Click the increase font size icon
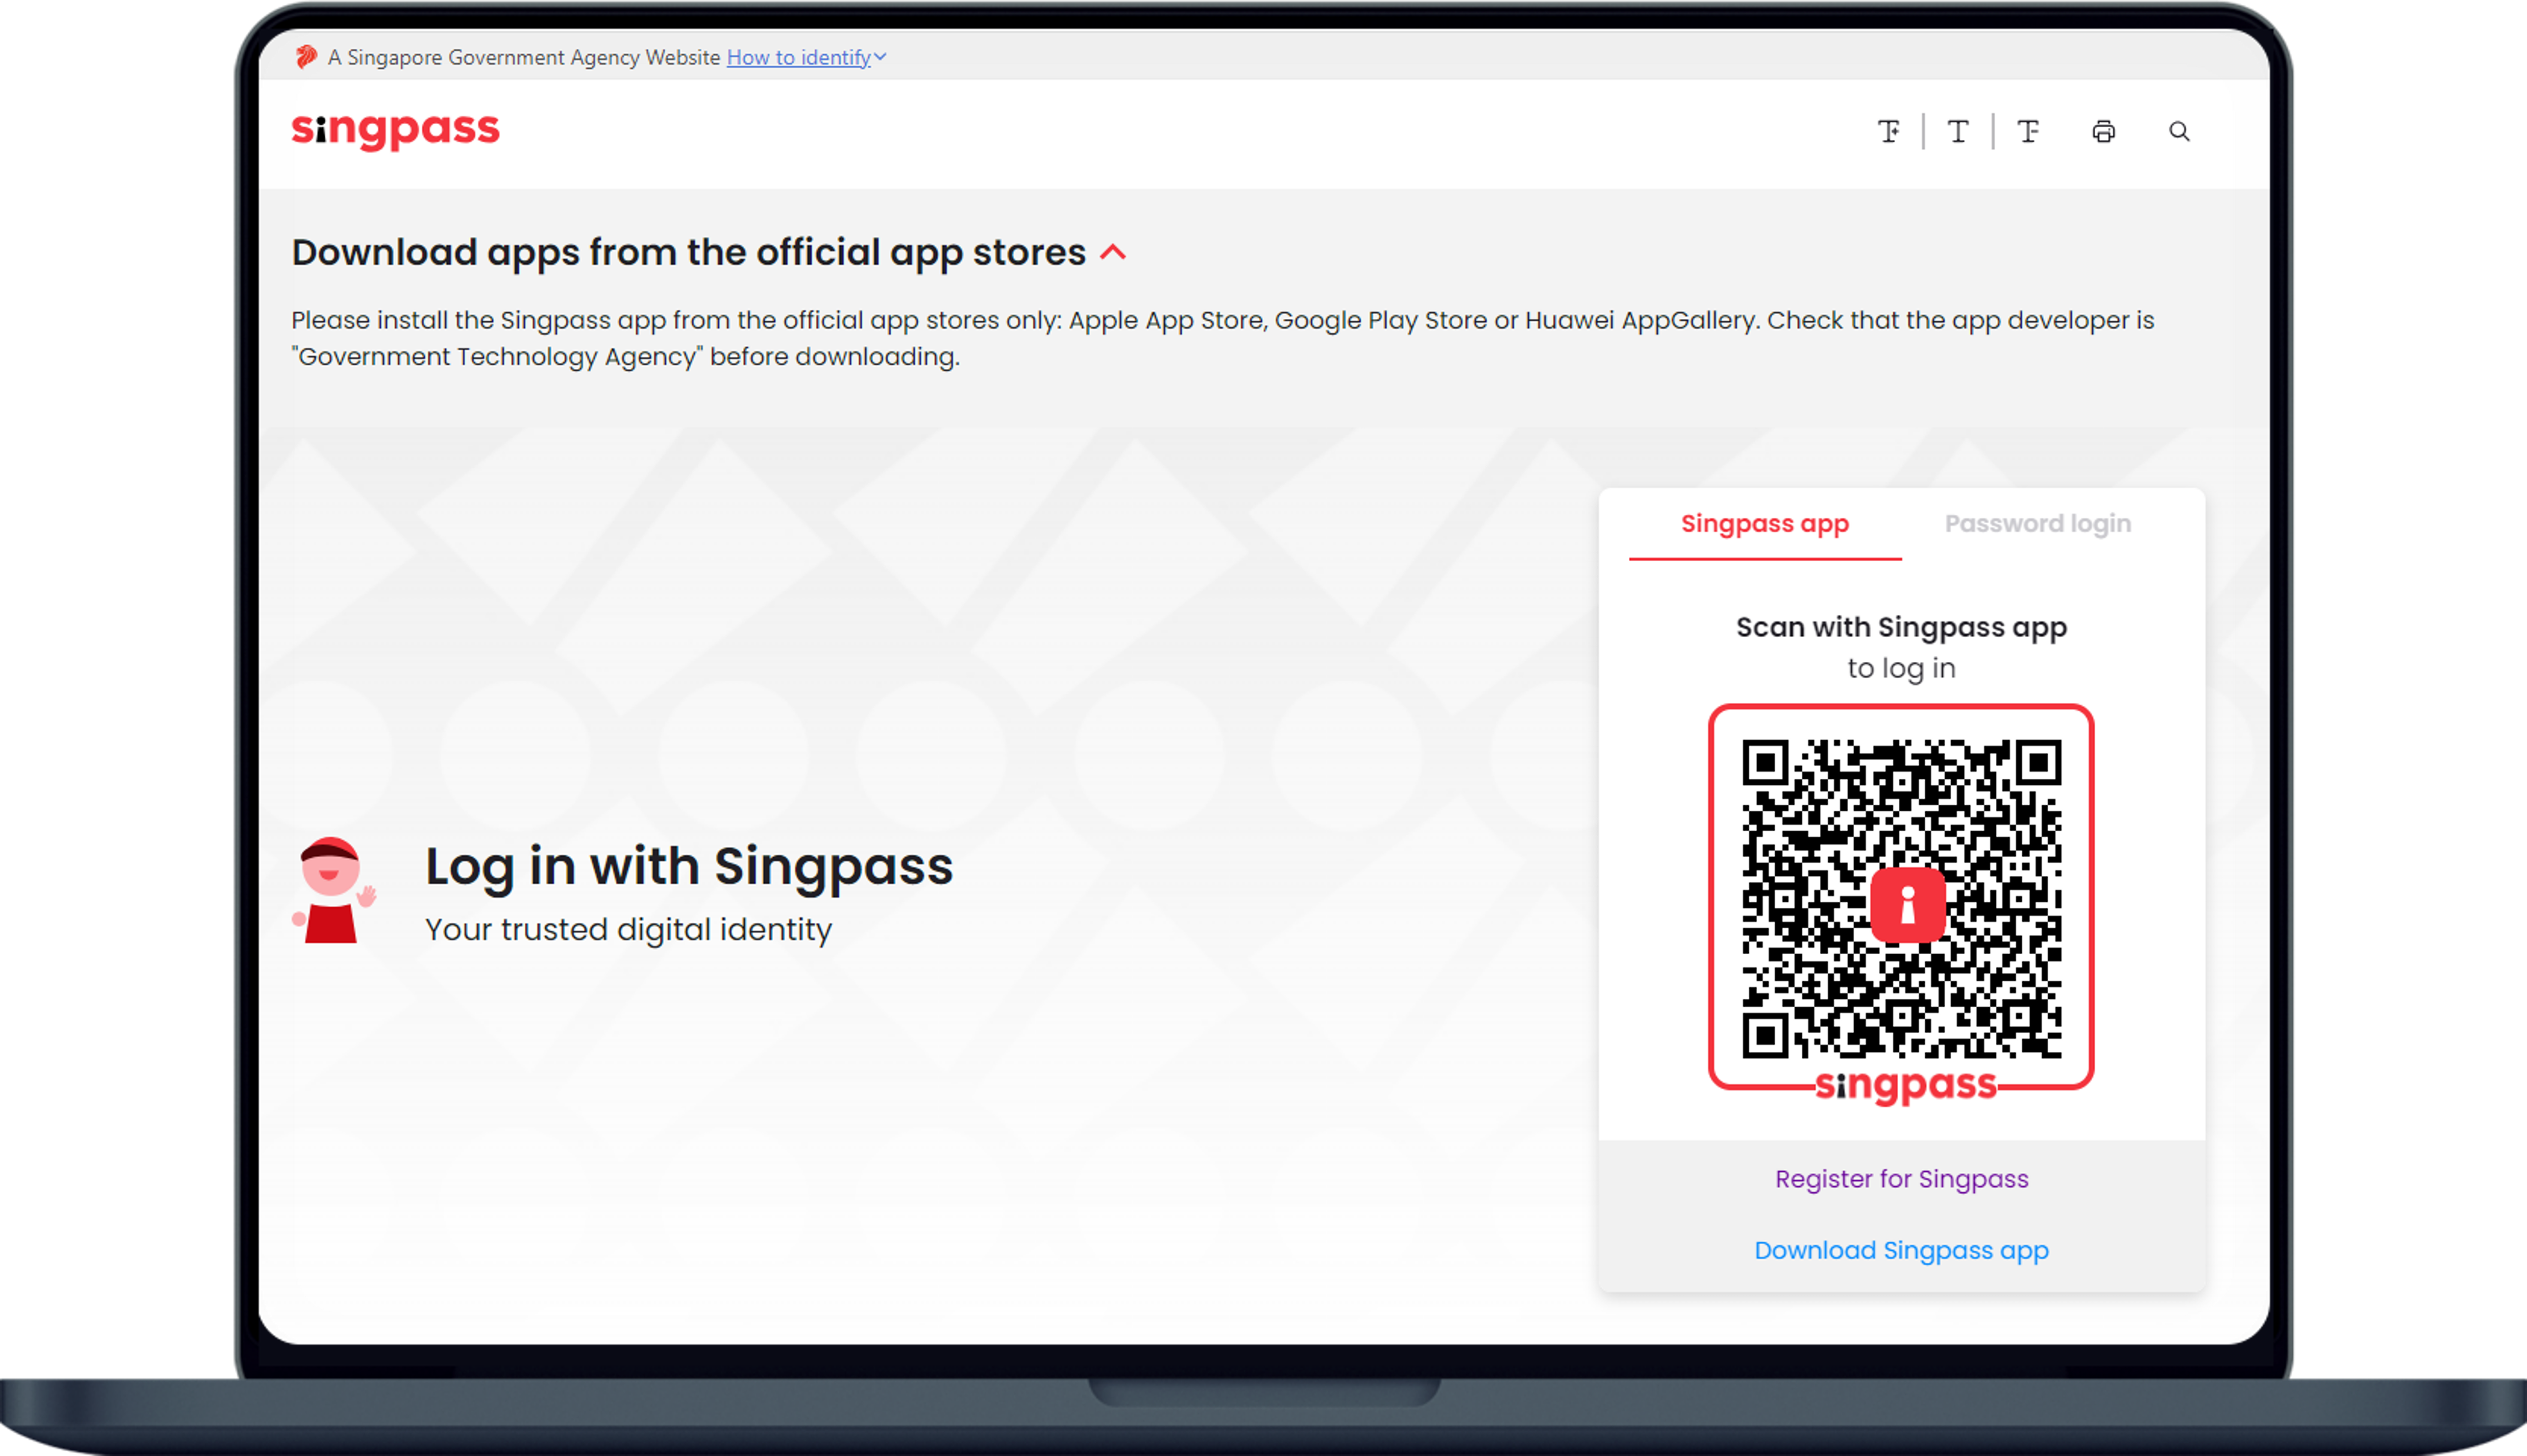2527x1456 pixels. coord(1888,131)
